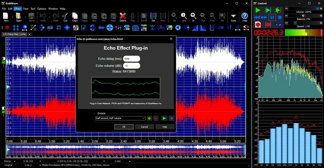This screenshot has width=324, height=168.
Task: Click the Echo volume (dB) input field
Action: tap(132, 66)
